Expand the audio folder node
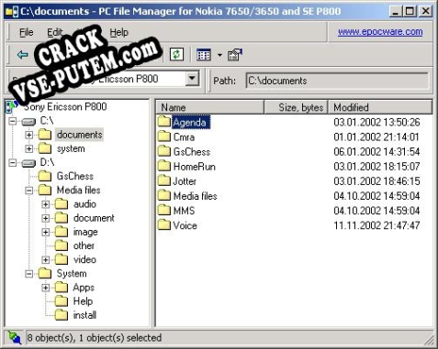Screen dimensions: 438x349 click(x=46, y=204)
